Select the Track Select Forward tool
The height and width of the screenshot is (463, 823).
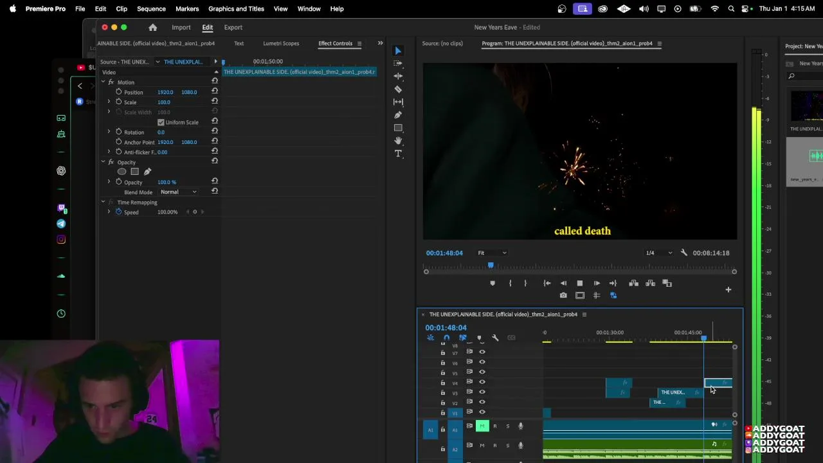tap(398, 63)
